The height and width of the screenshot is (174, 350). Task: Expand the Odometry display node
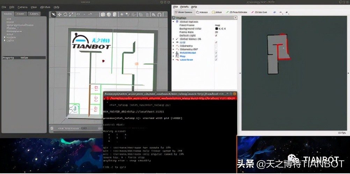coord(174,46)
